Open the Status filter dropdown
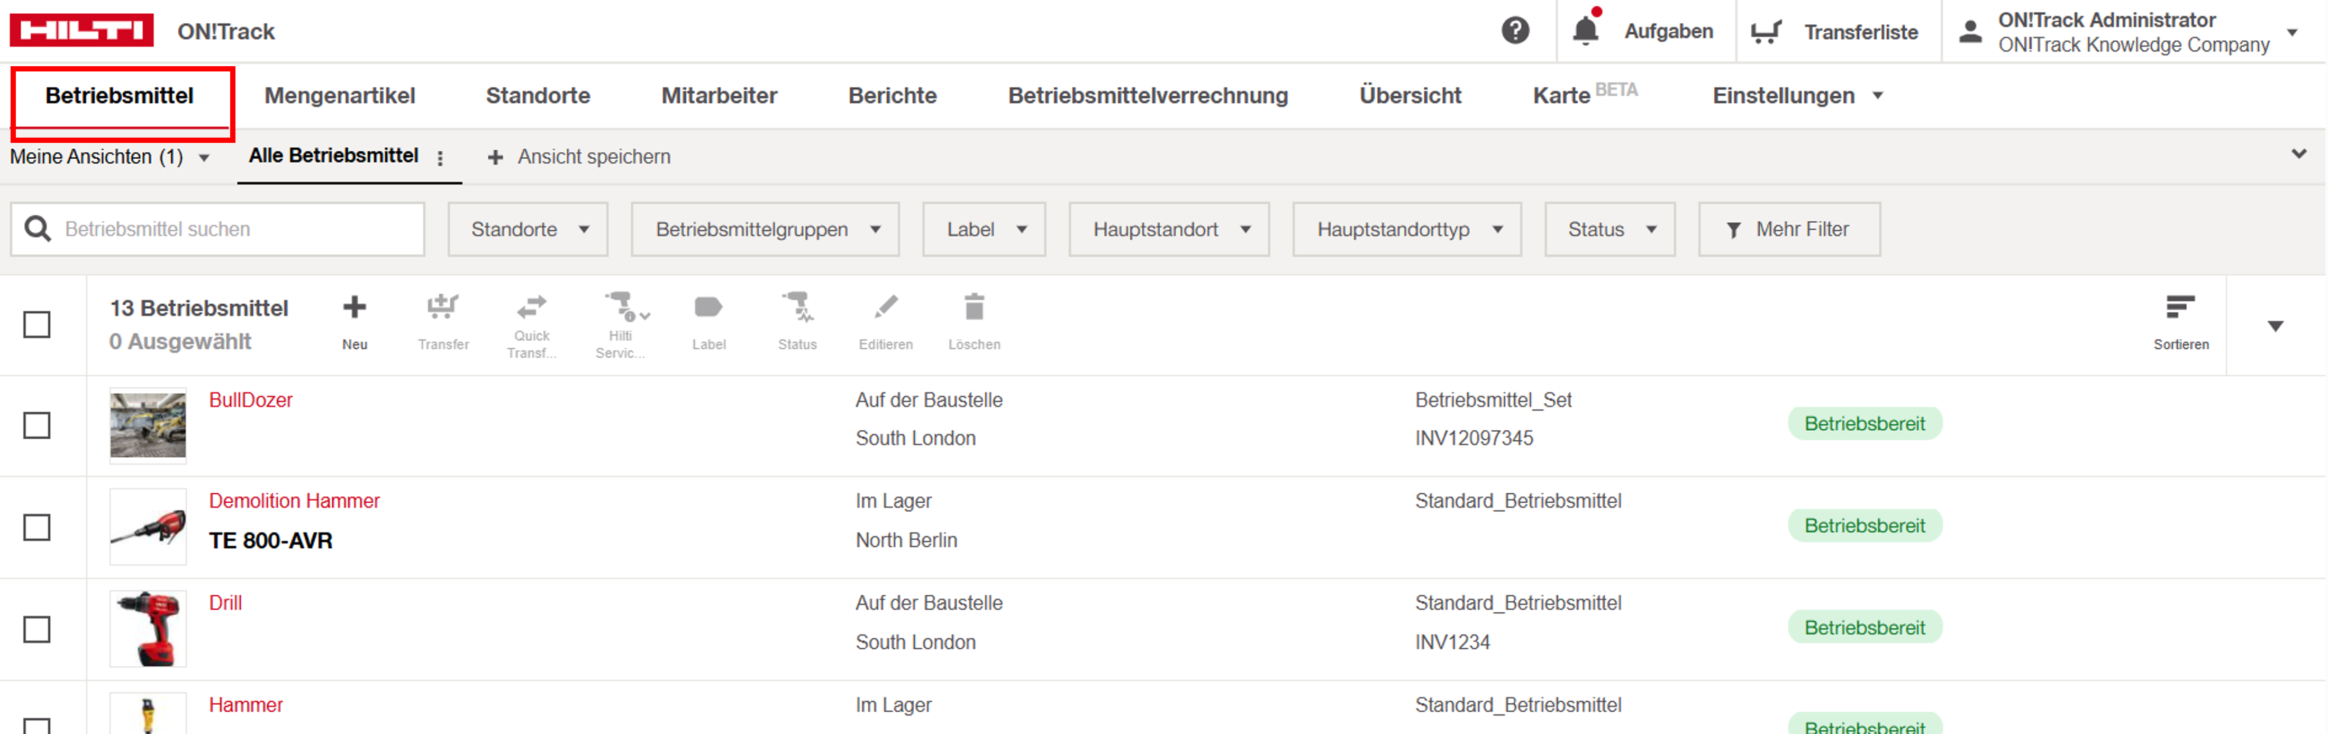 point(1609,230)
